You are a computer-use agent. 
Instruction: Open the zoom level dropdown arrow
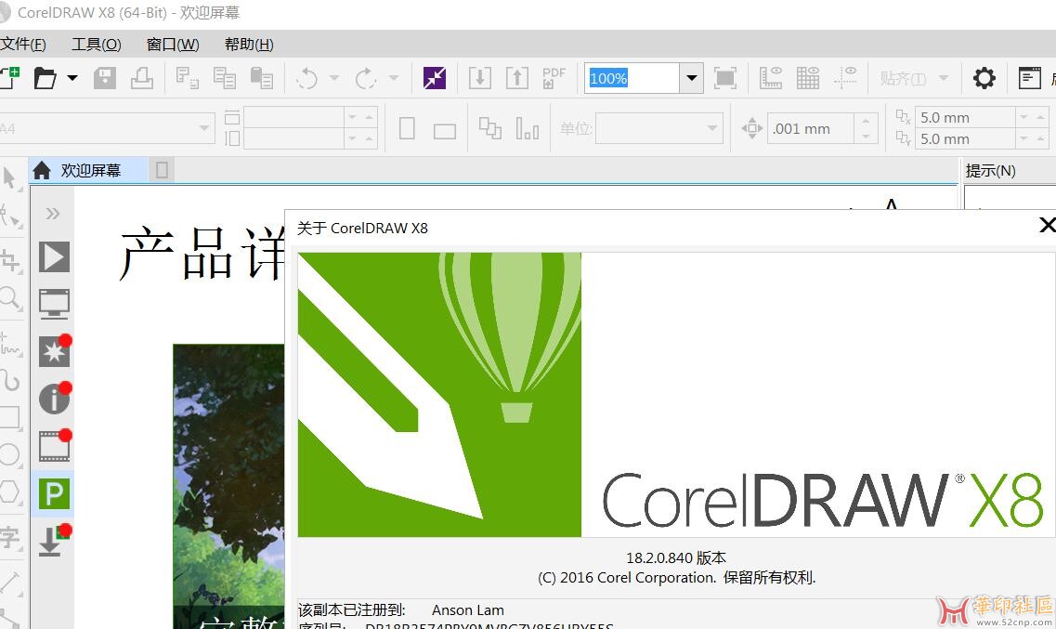click(x=691, y=78)
